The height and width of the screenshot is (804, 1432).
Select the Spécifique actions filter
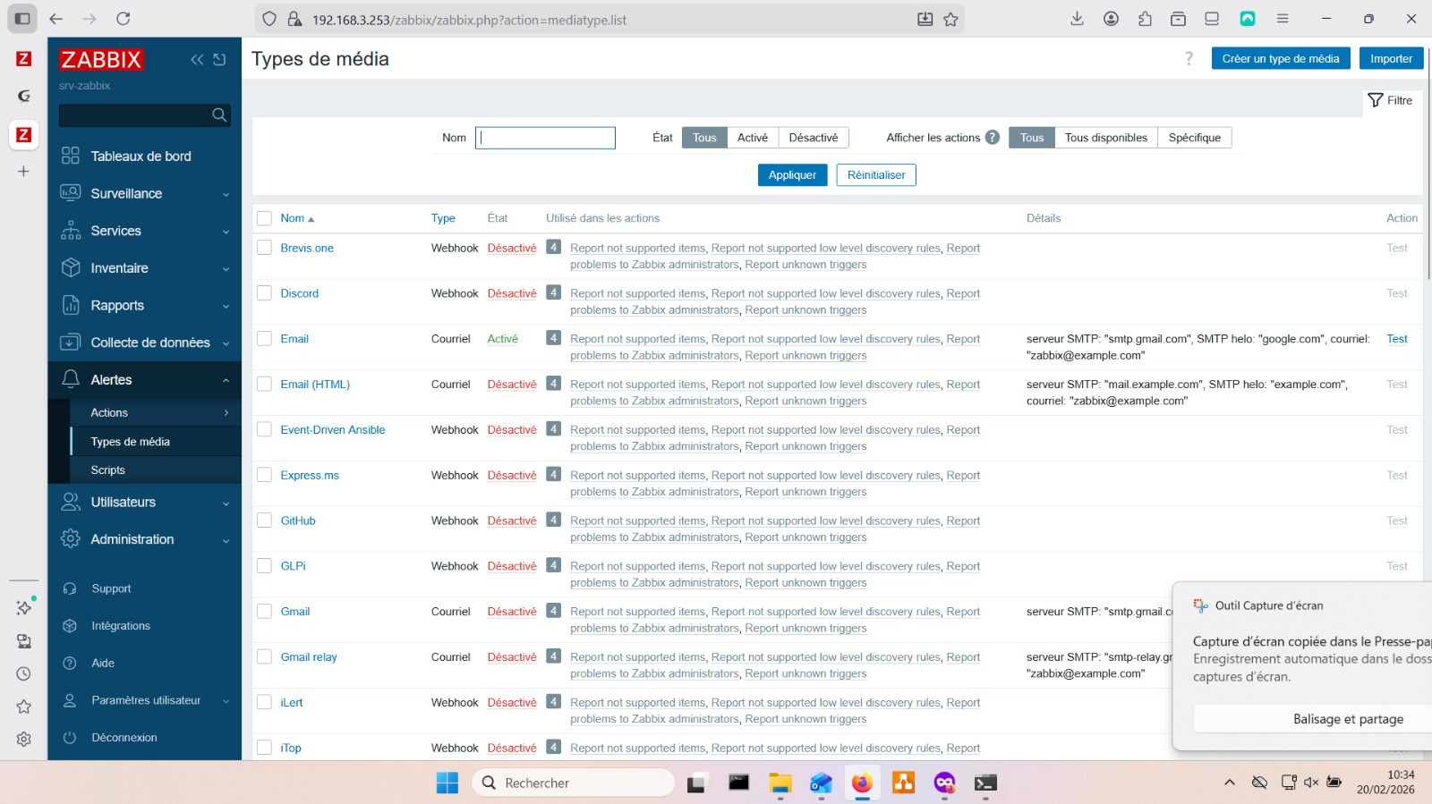[x=1195, y=138]
